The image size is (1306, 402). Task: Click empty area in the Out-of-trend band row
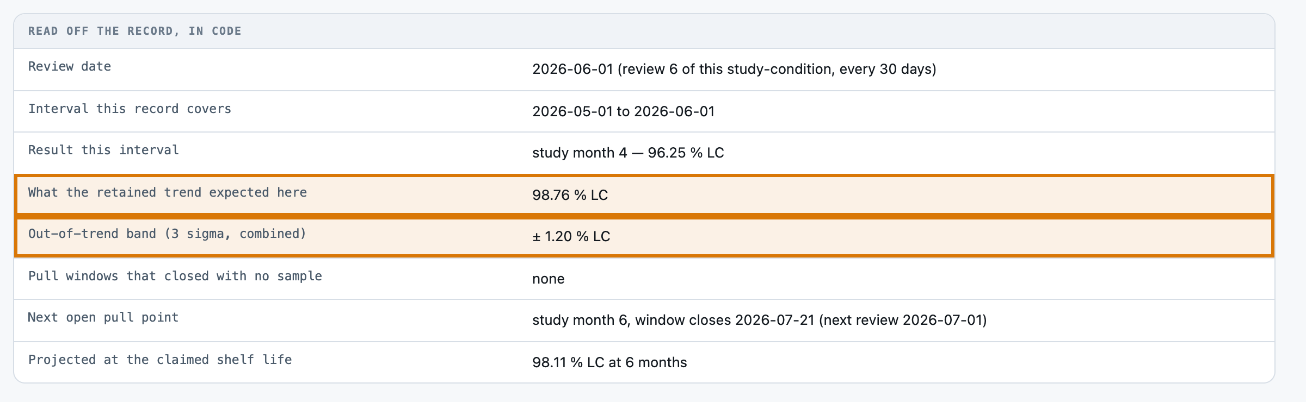[x=925, y=236]
